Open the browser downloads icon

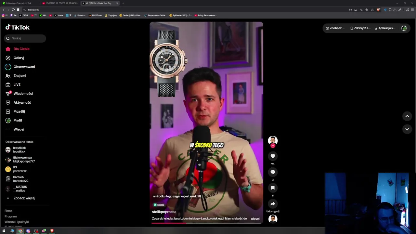(395, 10)
